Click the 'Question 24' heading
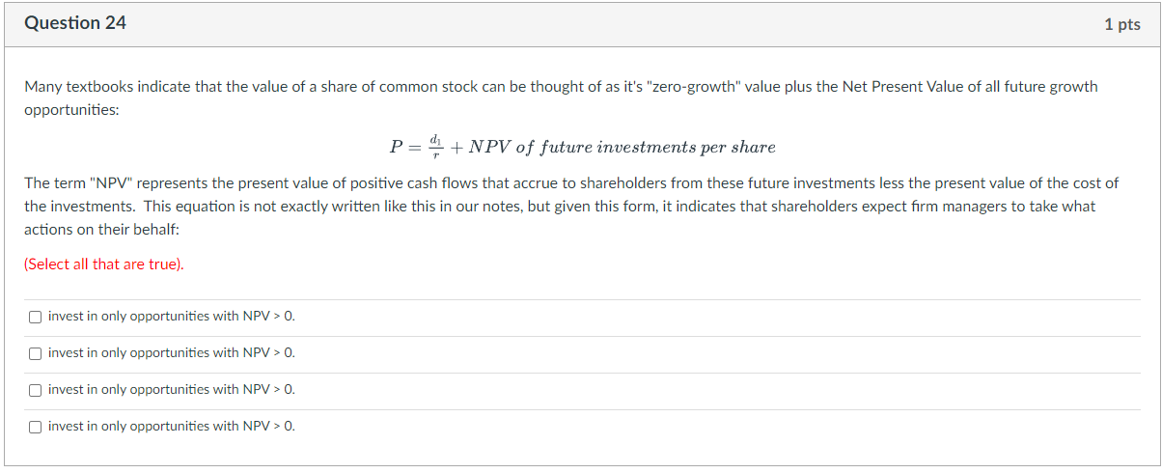Viewport: 1162px width, 473px height. tap(75, 23)
